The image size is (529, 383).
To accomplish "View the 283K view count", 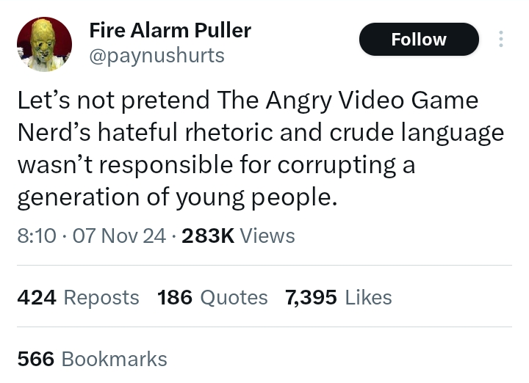I will click(206, 236).
